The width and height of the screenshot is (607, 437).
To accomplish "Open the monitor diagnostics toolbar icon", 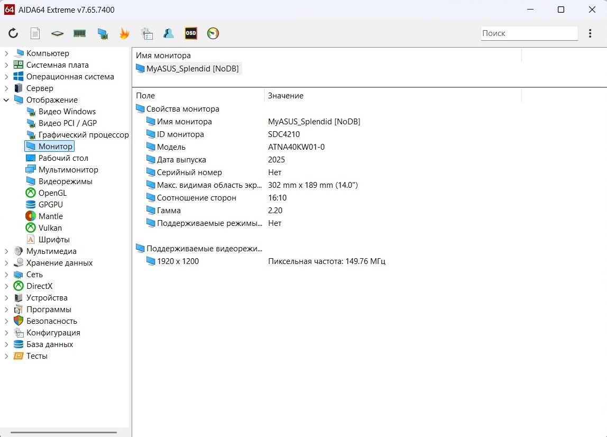I will [x=102, y=33].
